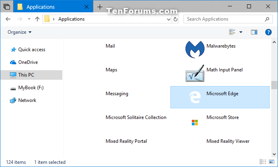Screen dimensions: 278x167
Task: Expand the address bar history dropdown
Action: [169, 19]
